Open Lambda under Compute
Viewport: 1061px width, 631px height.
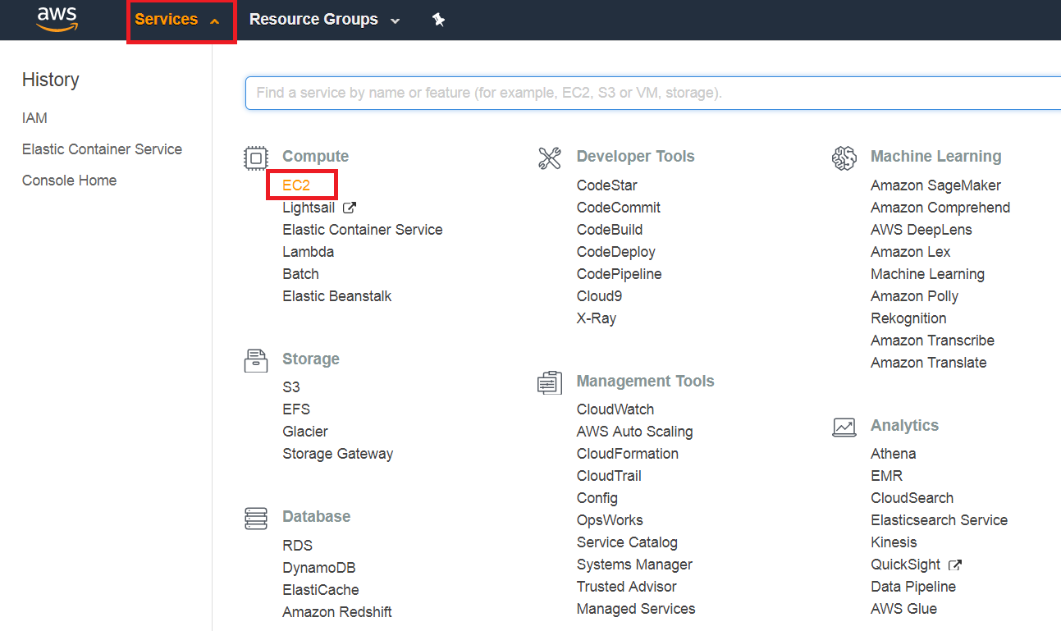tap(309, 251)
